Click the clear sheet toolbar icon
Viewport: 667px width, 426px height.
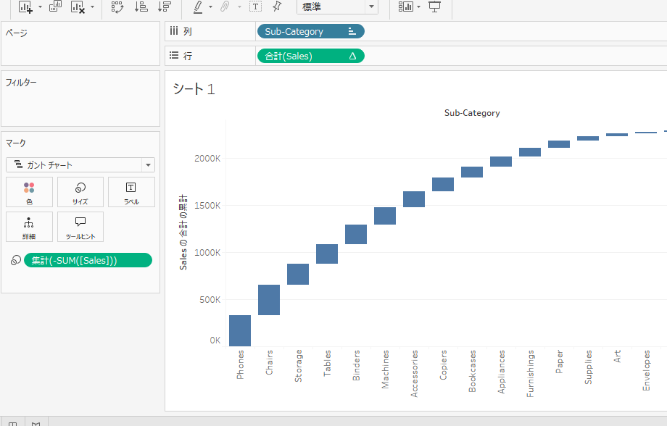pyautogui.click(x=78, y=7)
